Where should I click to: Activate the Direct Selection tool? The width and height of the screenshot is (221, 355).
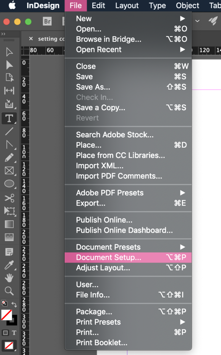coord(9,66)
